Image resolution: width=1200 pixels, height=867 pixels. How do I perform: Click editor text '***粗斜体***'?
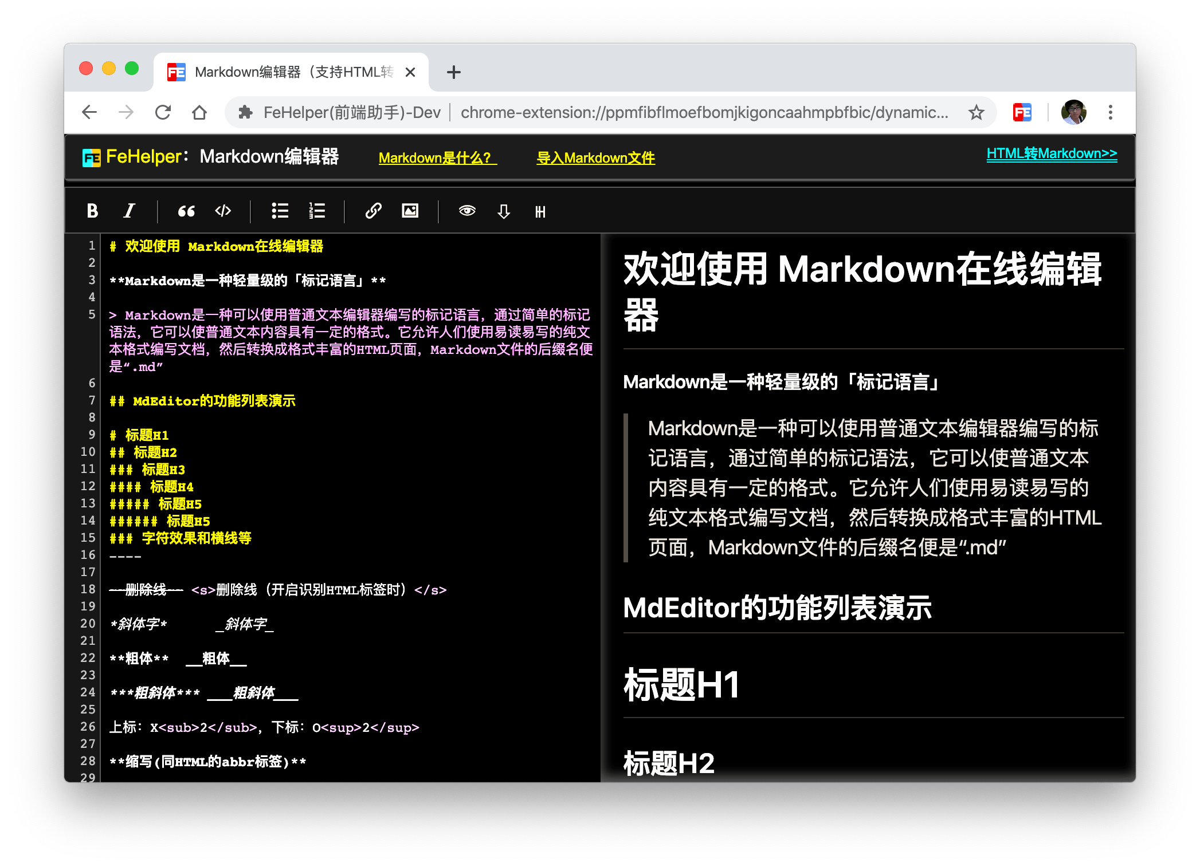pos(155,693)
